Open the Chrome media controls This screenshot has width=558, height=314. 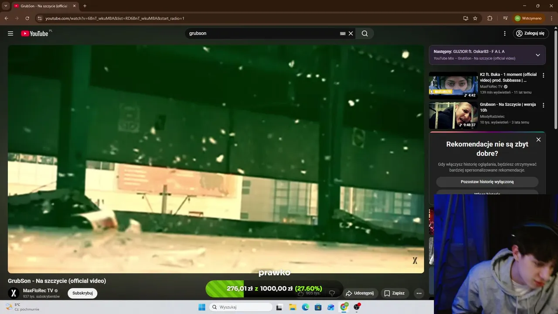(x=505, y=18)
